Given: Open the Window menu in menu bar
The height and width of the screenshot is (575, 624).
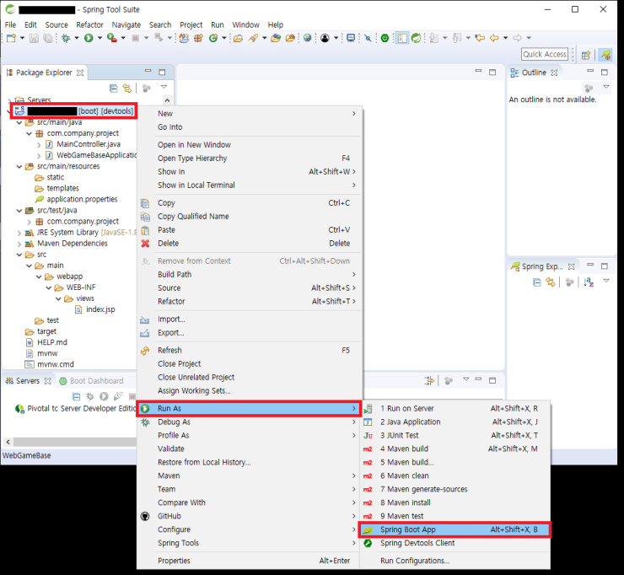Looking at the screenshot, I should tap(245, 25).
